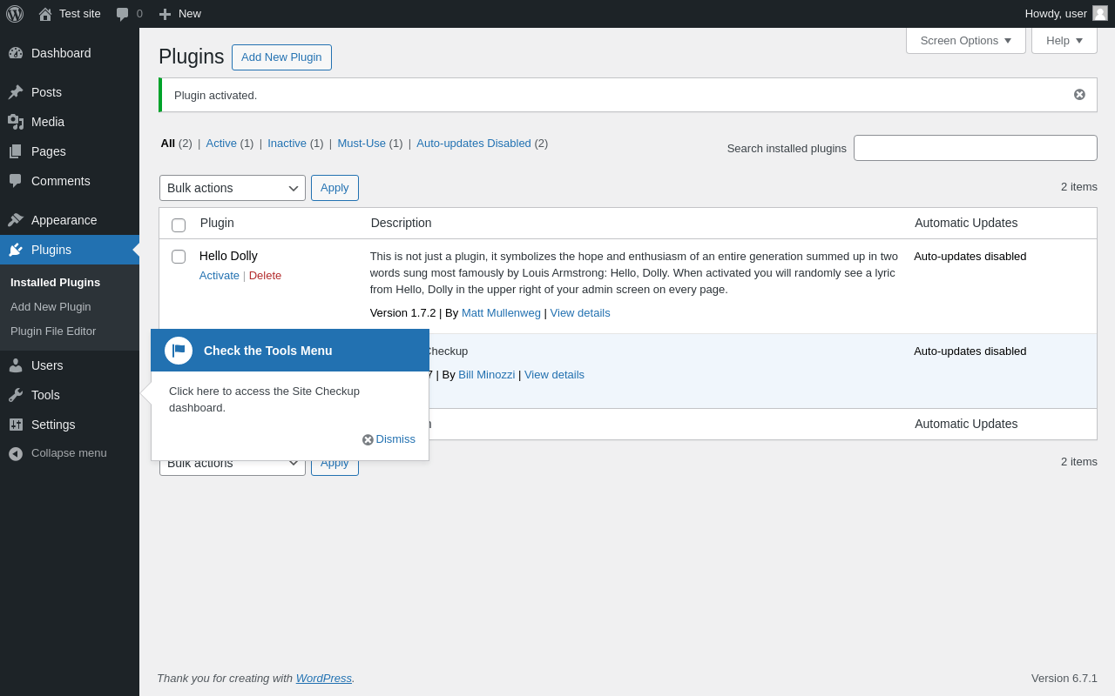1115x696 pixels.
Task: Click the Settings sliders icon
Action: tap(16, 425)
